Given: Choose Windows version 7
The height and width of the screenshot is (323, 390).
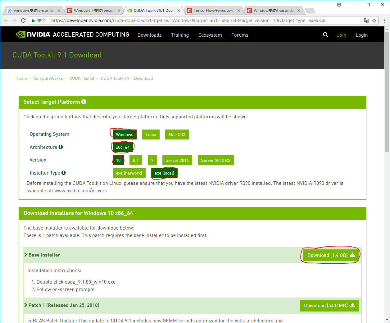Looking at the screenshot, I should [152, 160].
